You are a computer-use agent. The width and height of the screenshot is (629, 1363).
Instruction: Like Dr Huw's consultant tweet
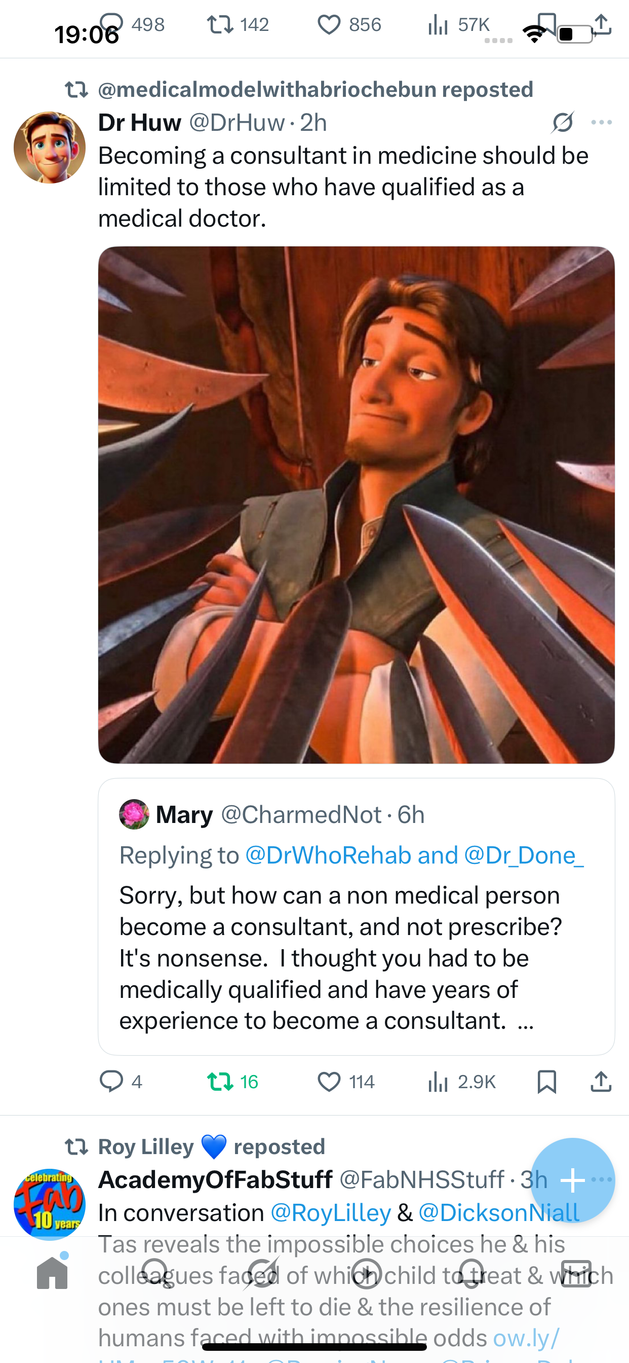[329, 1082]
